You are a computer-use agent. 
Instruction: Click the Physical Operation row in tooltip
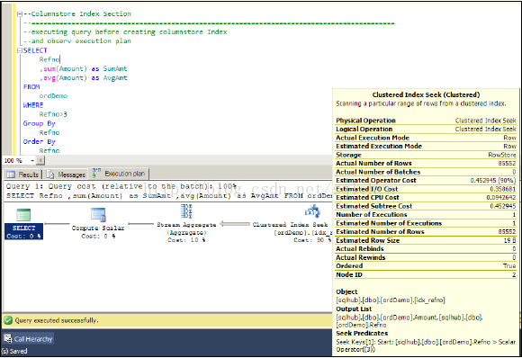coord(426,121)
